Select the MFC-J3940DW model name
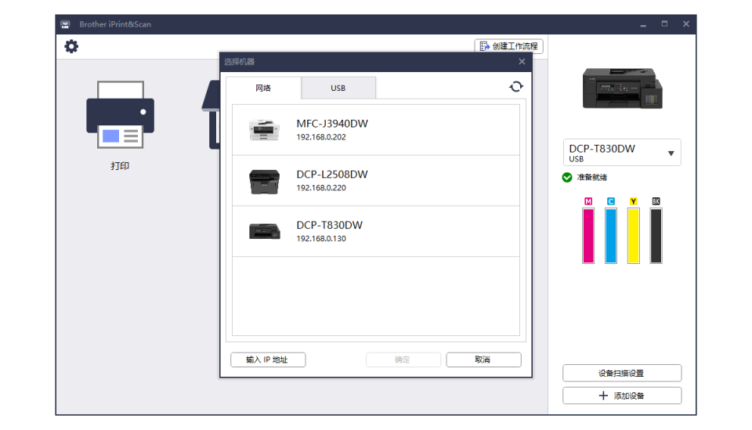This screenshot has height=430, width=752. pyautogui.click(x=332, y=124)
